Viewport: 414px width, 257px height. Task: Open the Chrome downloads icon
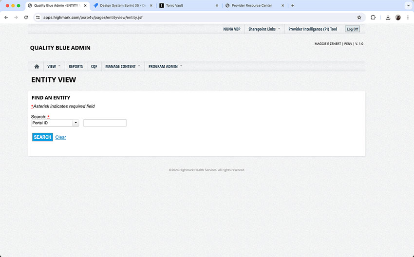pos(388,17)
